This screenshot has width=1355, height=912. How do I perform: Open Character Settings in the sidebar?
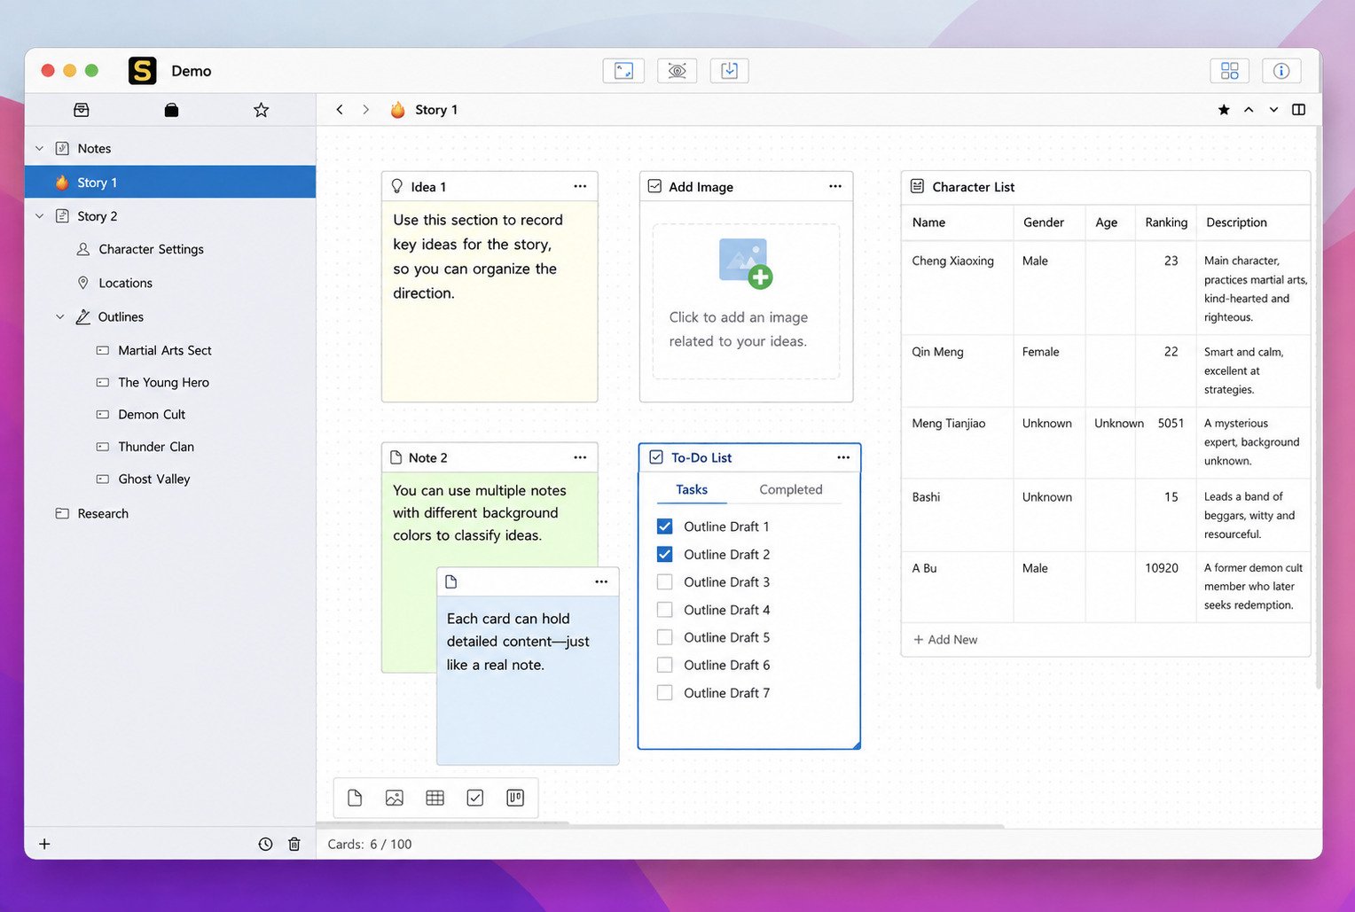(151, 249)
